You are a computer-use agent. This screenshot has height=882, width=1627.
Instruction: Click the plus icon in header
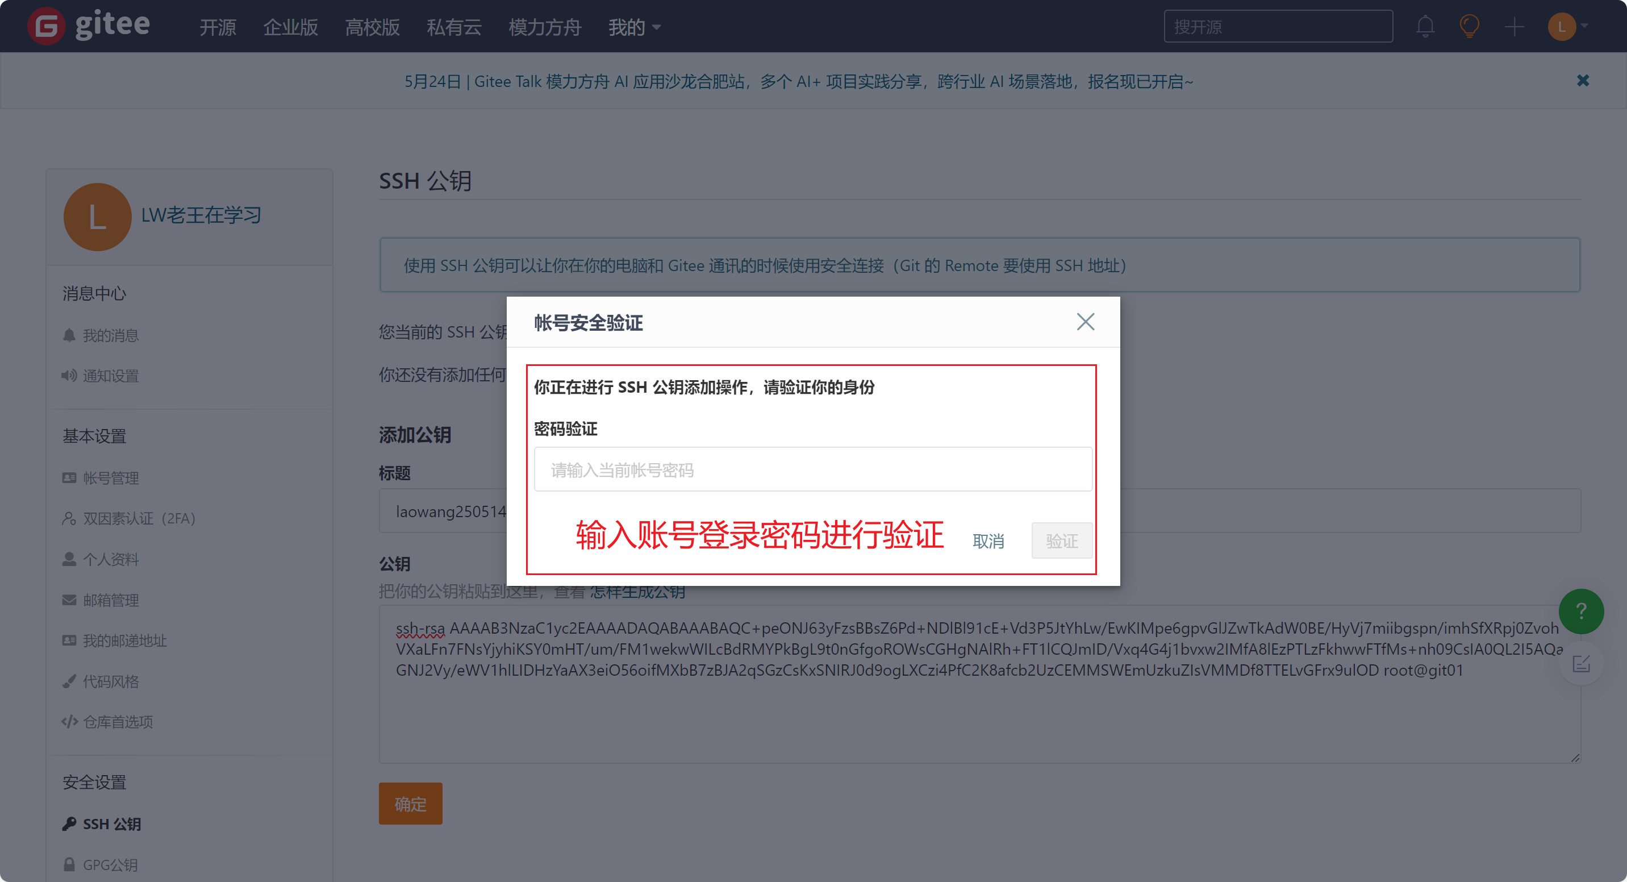point(1514,27)
